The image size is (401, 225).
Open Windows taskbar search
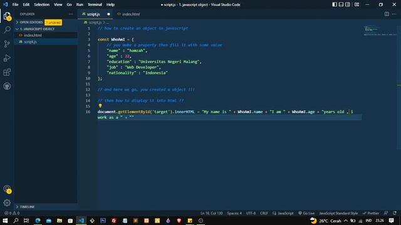coord(16,221)
